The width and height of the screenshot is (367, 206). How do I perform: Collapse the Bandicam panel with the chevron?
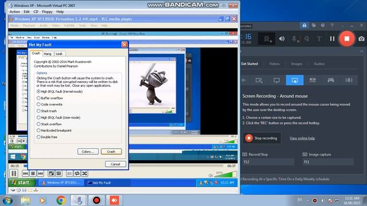pos(361,51)
